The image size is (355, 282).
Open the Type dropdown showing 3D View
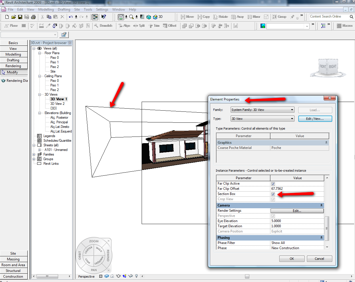pyautogui.click(x=292, y=119)
